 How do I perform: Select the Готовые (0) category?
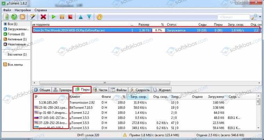coord(14,34)
